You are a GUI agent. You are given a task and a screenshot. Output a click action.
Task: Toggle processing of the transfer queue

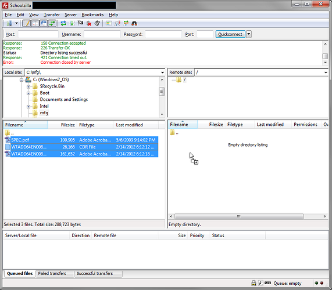(72, 23)
